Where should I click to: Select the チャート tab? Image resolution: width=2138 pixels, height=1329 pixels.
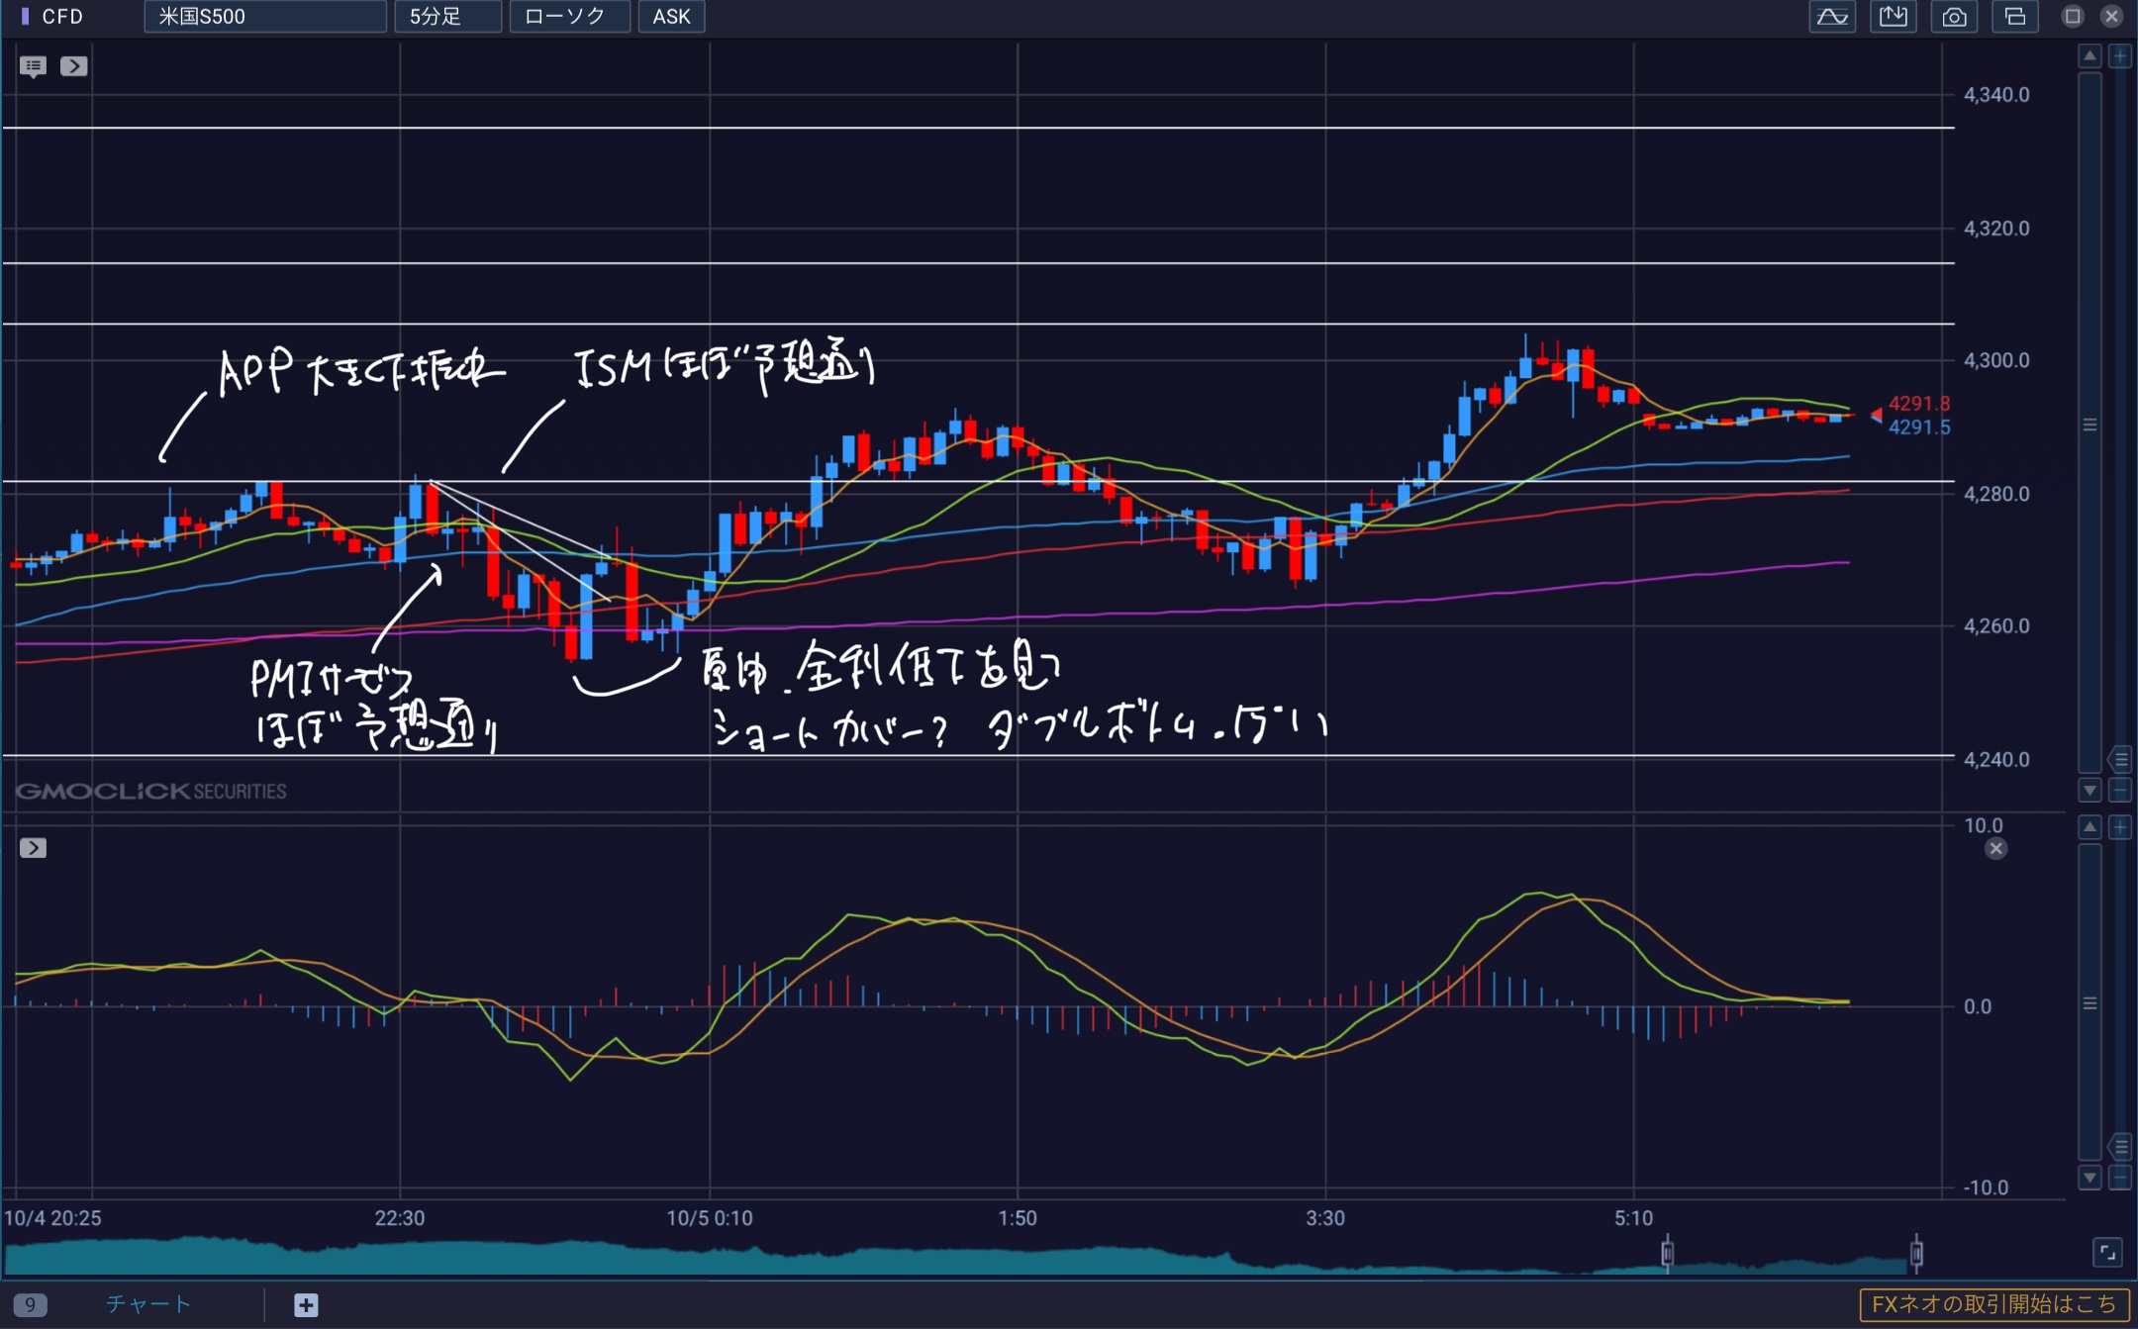148,1304
